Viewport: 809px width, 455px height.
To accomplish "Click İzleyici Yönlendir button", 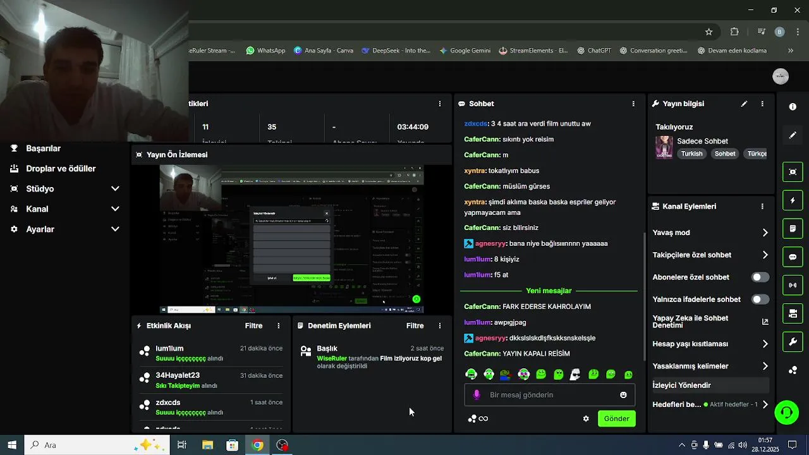I will coord(710,385).
